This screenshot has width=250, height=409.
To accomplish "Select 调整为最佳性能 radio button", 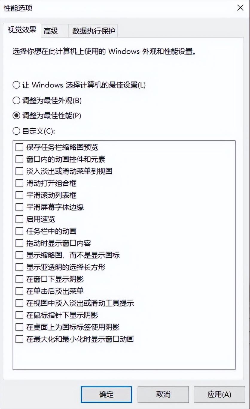I will click(x=16, y=115).
